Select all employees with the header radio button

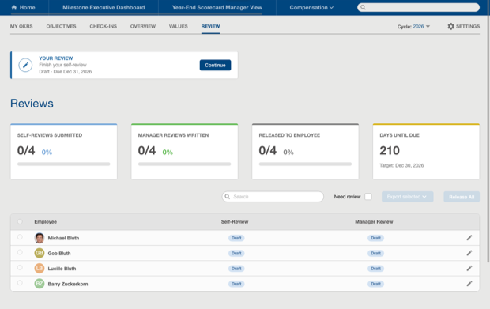tap(20, 221)
